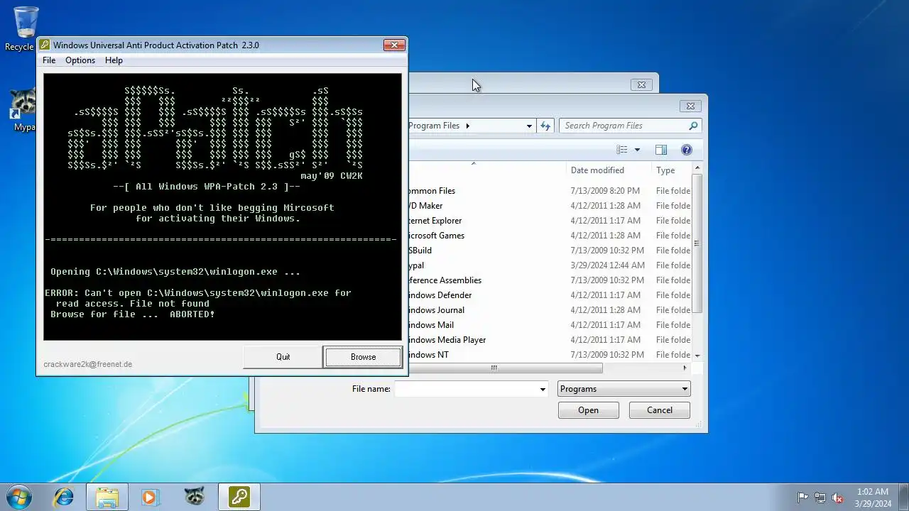Change the view using the views icon

tap(622, 150)
